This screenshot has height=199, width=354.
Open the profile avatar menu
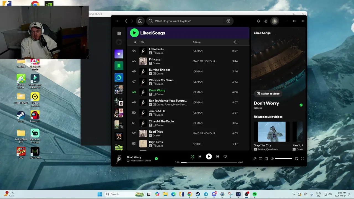[x=275, y=21]
